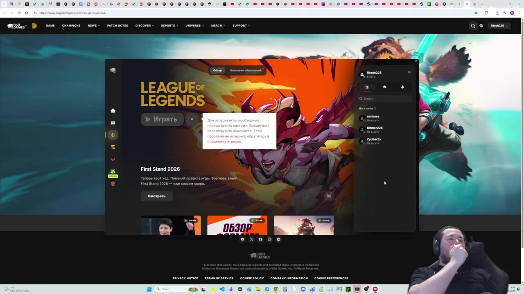Collapse the friends panel arrow icon
The width and height of the screenshot is (524, 294).
point(409,72)
